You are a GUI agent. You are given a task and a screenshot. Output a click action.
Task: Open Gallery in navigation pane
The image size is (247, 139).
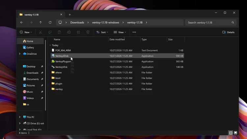coord(30,47)
